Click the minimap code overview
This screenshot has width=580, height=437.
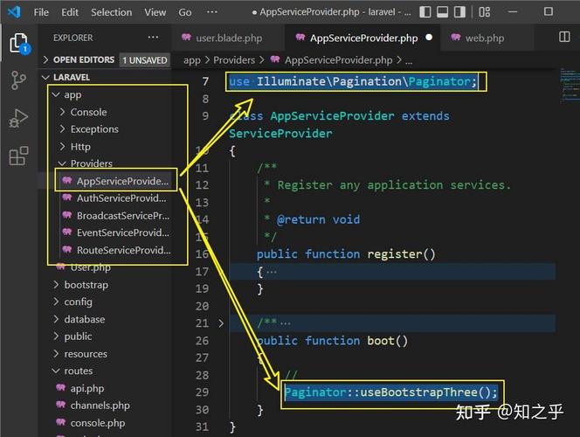(x=570, y=85)
